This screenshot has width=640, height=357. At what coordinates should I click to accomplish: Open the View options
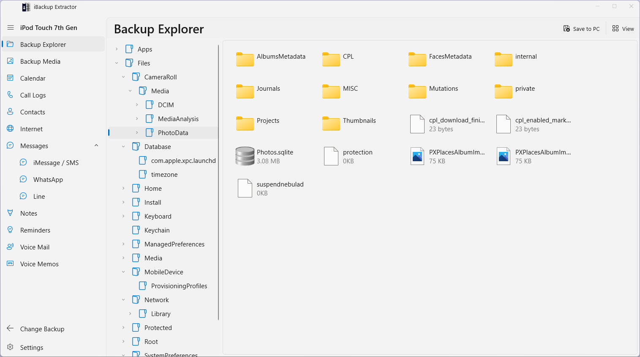pos(623,29)
